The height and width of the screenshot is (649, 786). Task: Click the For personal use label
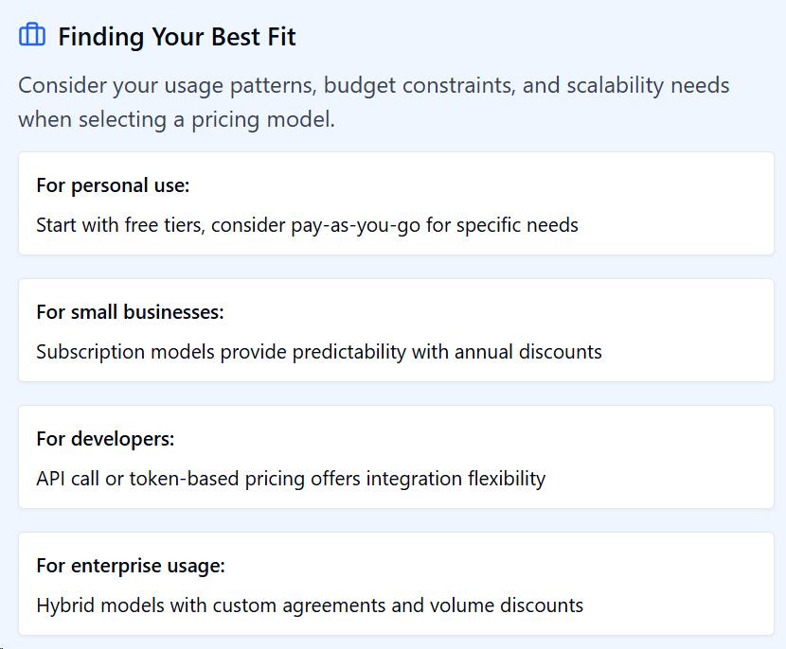pyautogui.click(x=113, y=185)
